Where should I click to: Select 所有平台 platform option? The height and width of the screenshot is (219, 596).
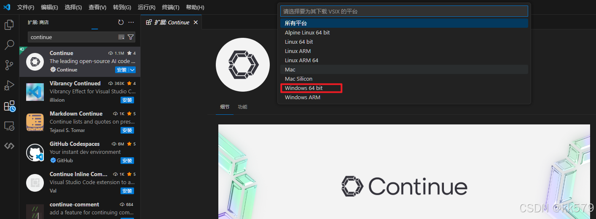tap(404, 23)
